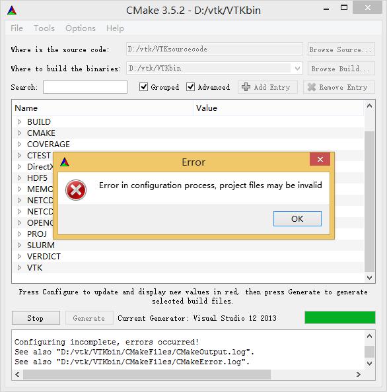Click the Add Entry button label
The height and width of the screenshot is (392, 387).
[272, 87]
